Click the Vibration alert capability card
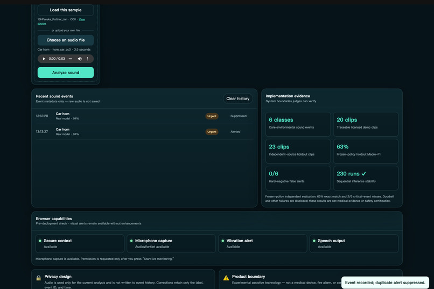The height and width of the screenshot is (289, 434). pos(262,244)
